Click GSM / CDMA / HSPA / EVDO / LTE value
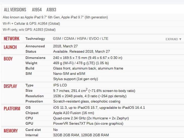The height and width of the screenshot is (138, 184). click(81, 39)
